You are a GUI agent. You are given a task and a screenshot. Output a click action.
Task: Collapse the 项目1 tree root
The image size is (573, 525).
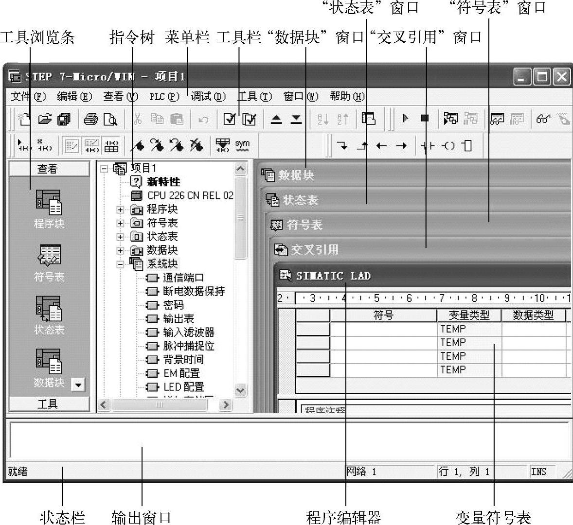(x=105, y=169)
